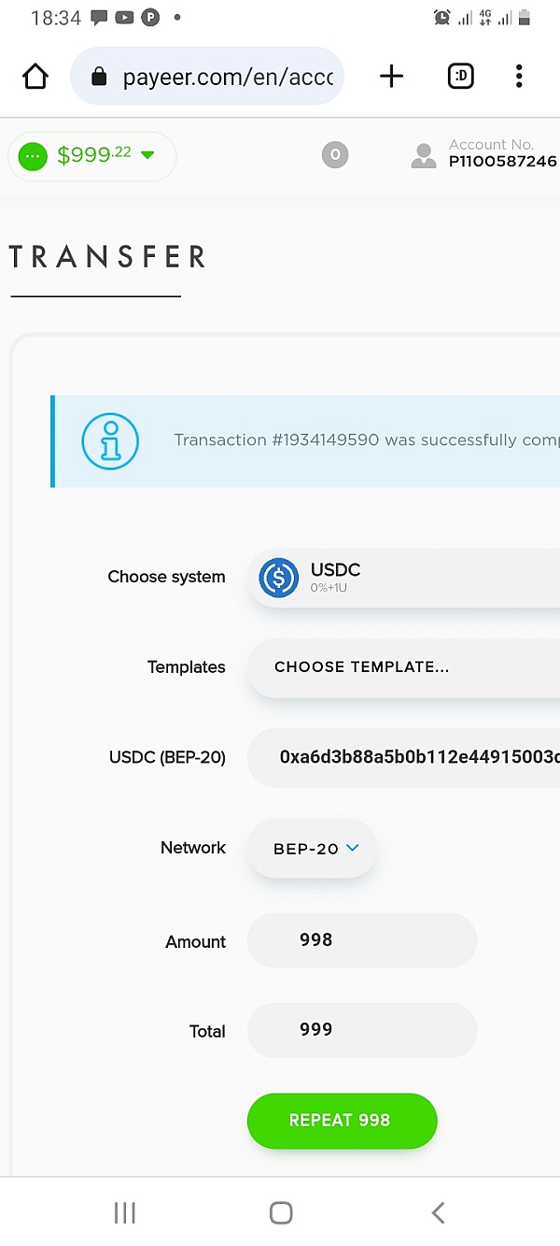Open the notifications counter badge
Screen dimensions: 560x1246
click(x=335, y=155)
